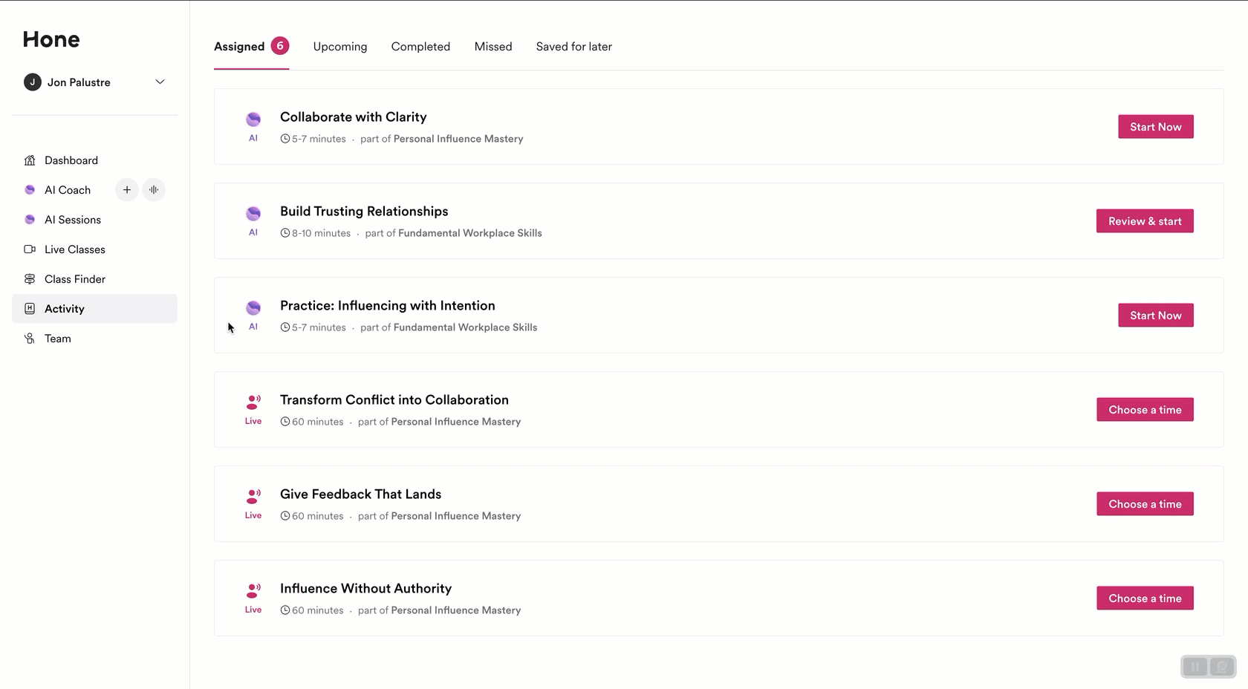
Task: Click the Hone logo
Action: coord(51,39)
